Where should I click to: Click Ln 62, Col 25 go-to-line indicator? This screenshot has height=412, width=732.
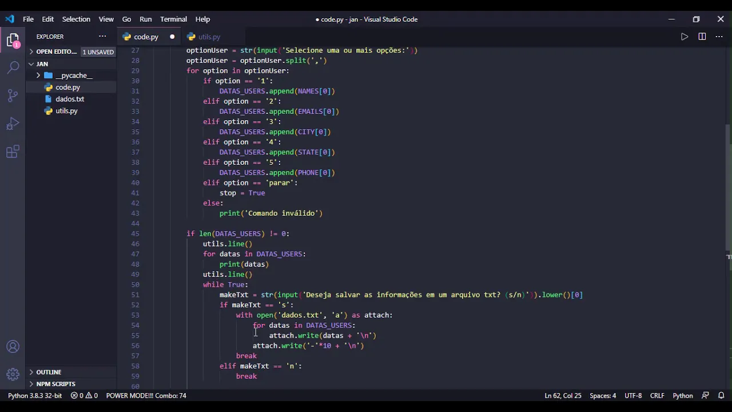(x=563, y=395)
